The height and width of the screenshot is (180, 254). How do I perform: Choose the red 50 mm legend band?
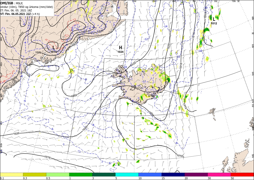(x=242, y=175)
